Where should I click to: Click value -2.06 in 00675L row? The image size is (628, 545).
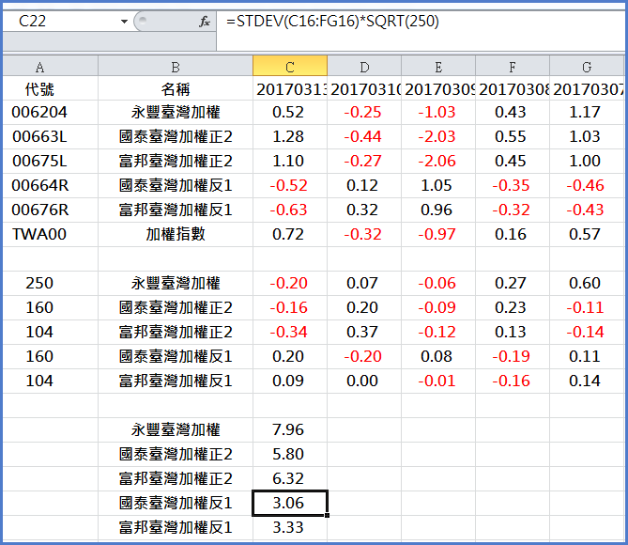pos(438,162)
